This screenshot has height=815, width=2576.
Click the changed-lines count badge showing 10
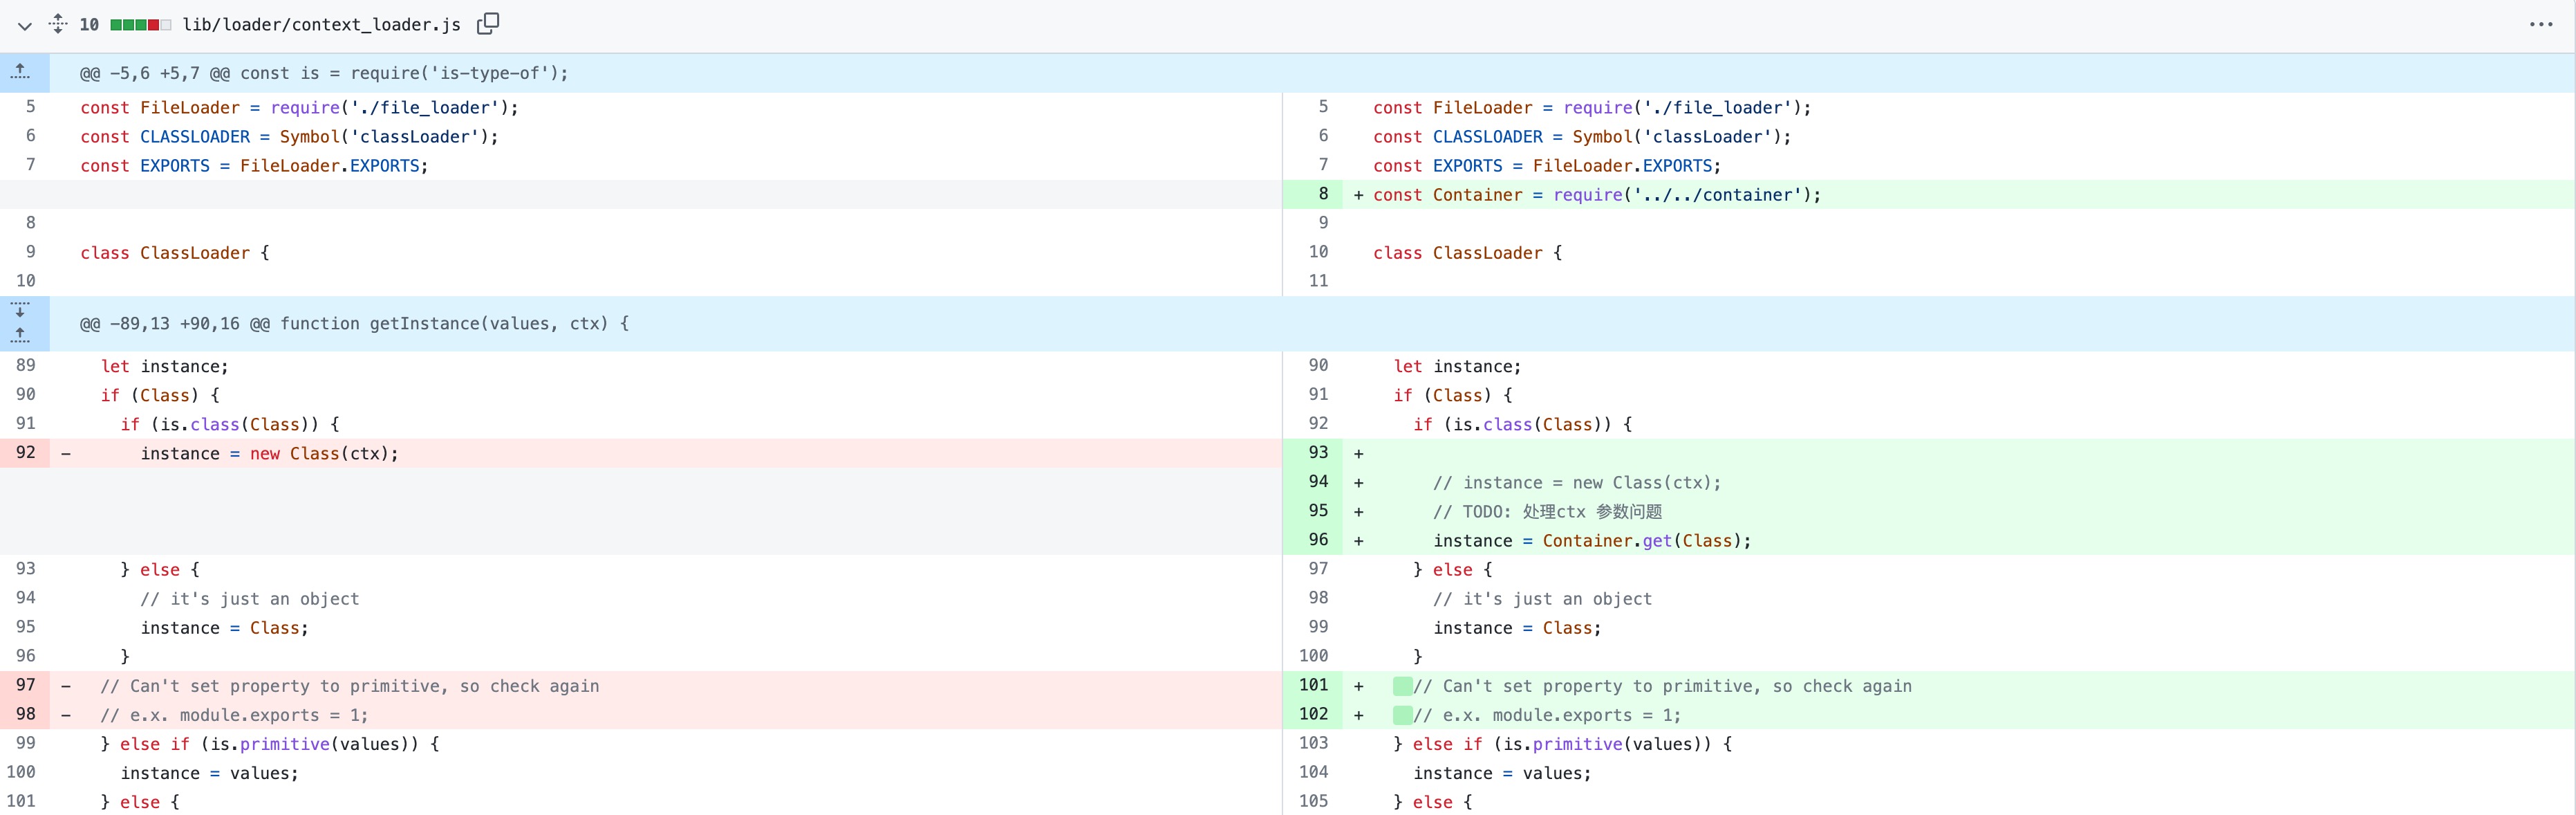pyautogui.click(x=89, y=23)
